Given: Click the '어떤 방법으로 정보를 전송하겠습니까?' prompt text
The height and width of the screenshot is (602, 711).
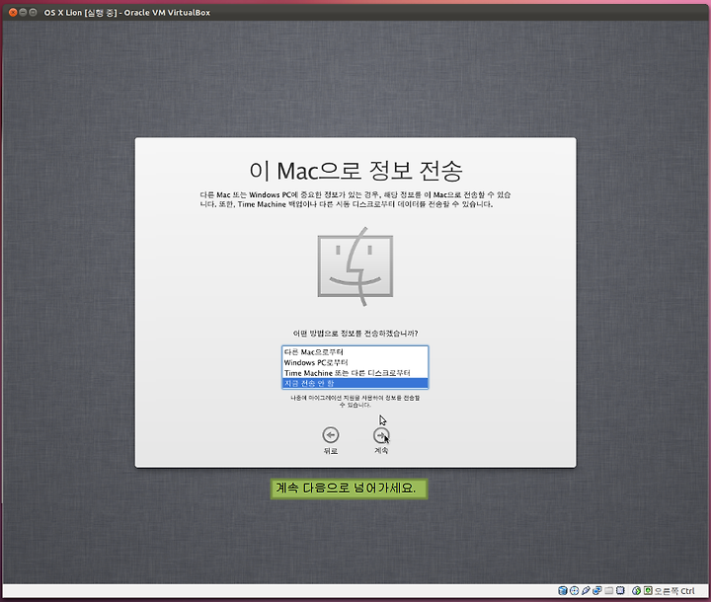Looking at the screenshot, I should pyautogui.click(x=355, y=334).
